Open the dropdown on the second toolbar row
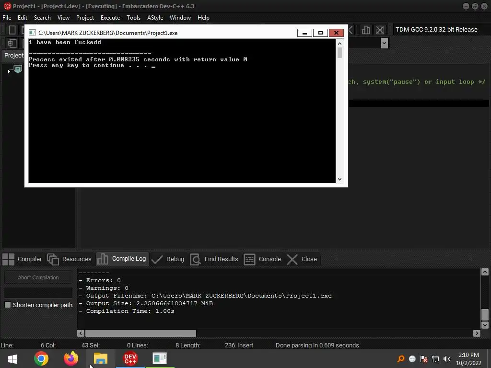This screenshot has width=491, height=368. pyautogui.click(x=384, y=43)
